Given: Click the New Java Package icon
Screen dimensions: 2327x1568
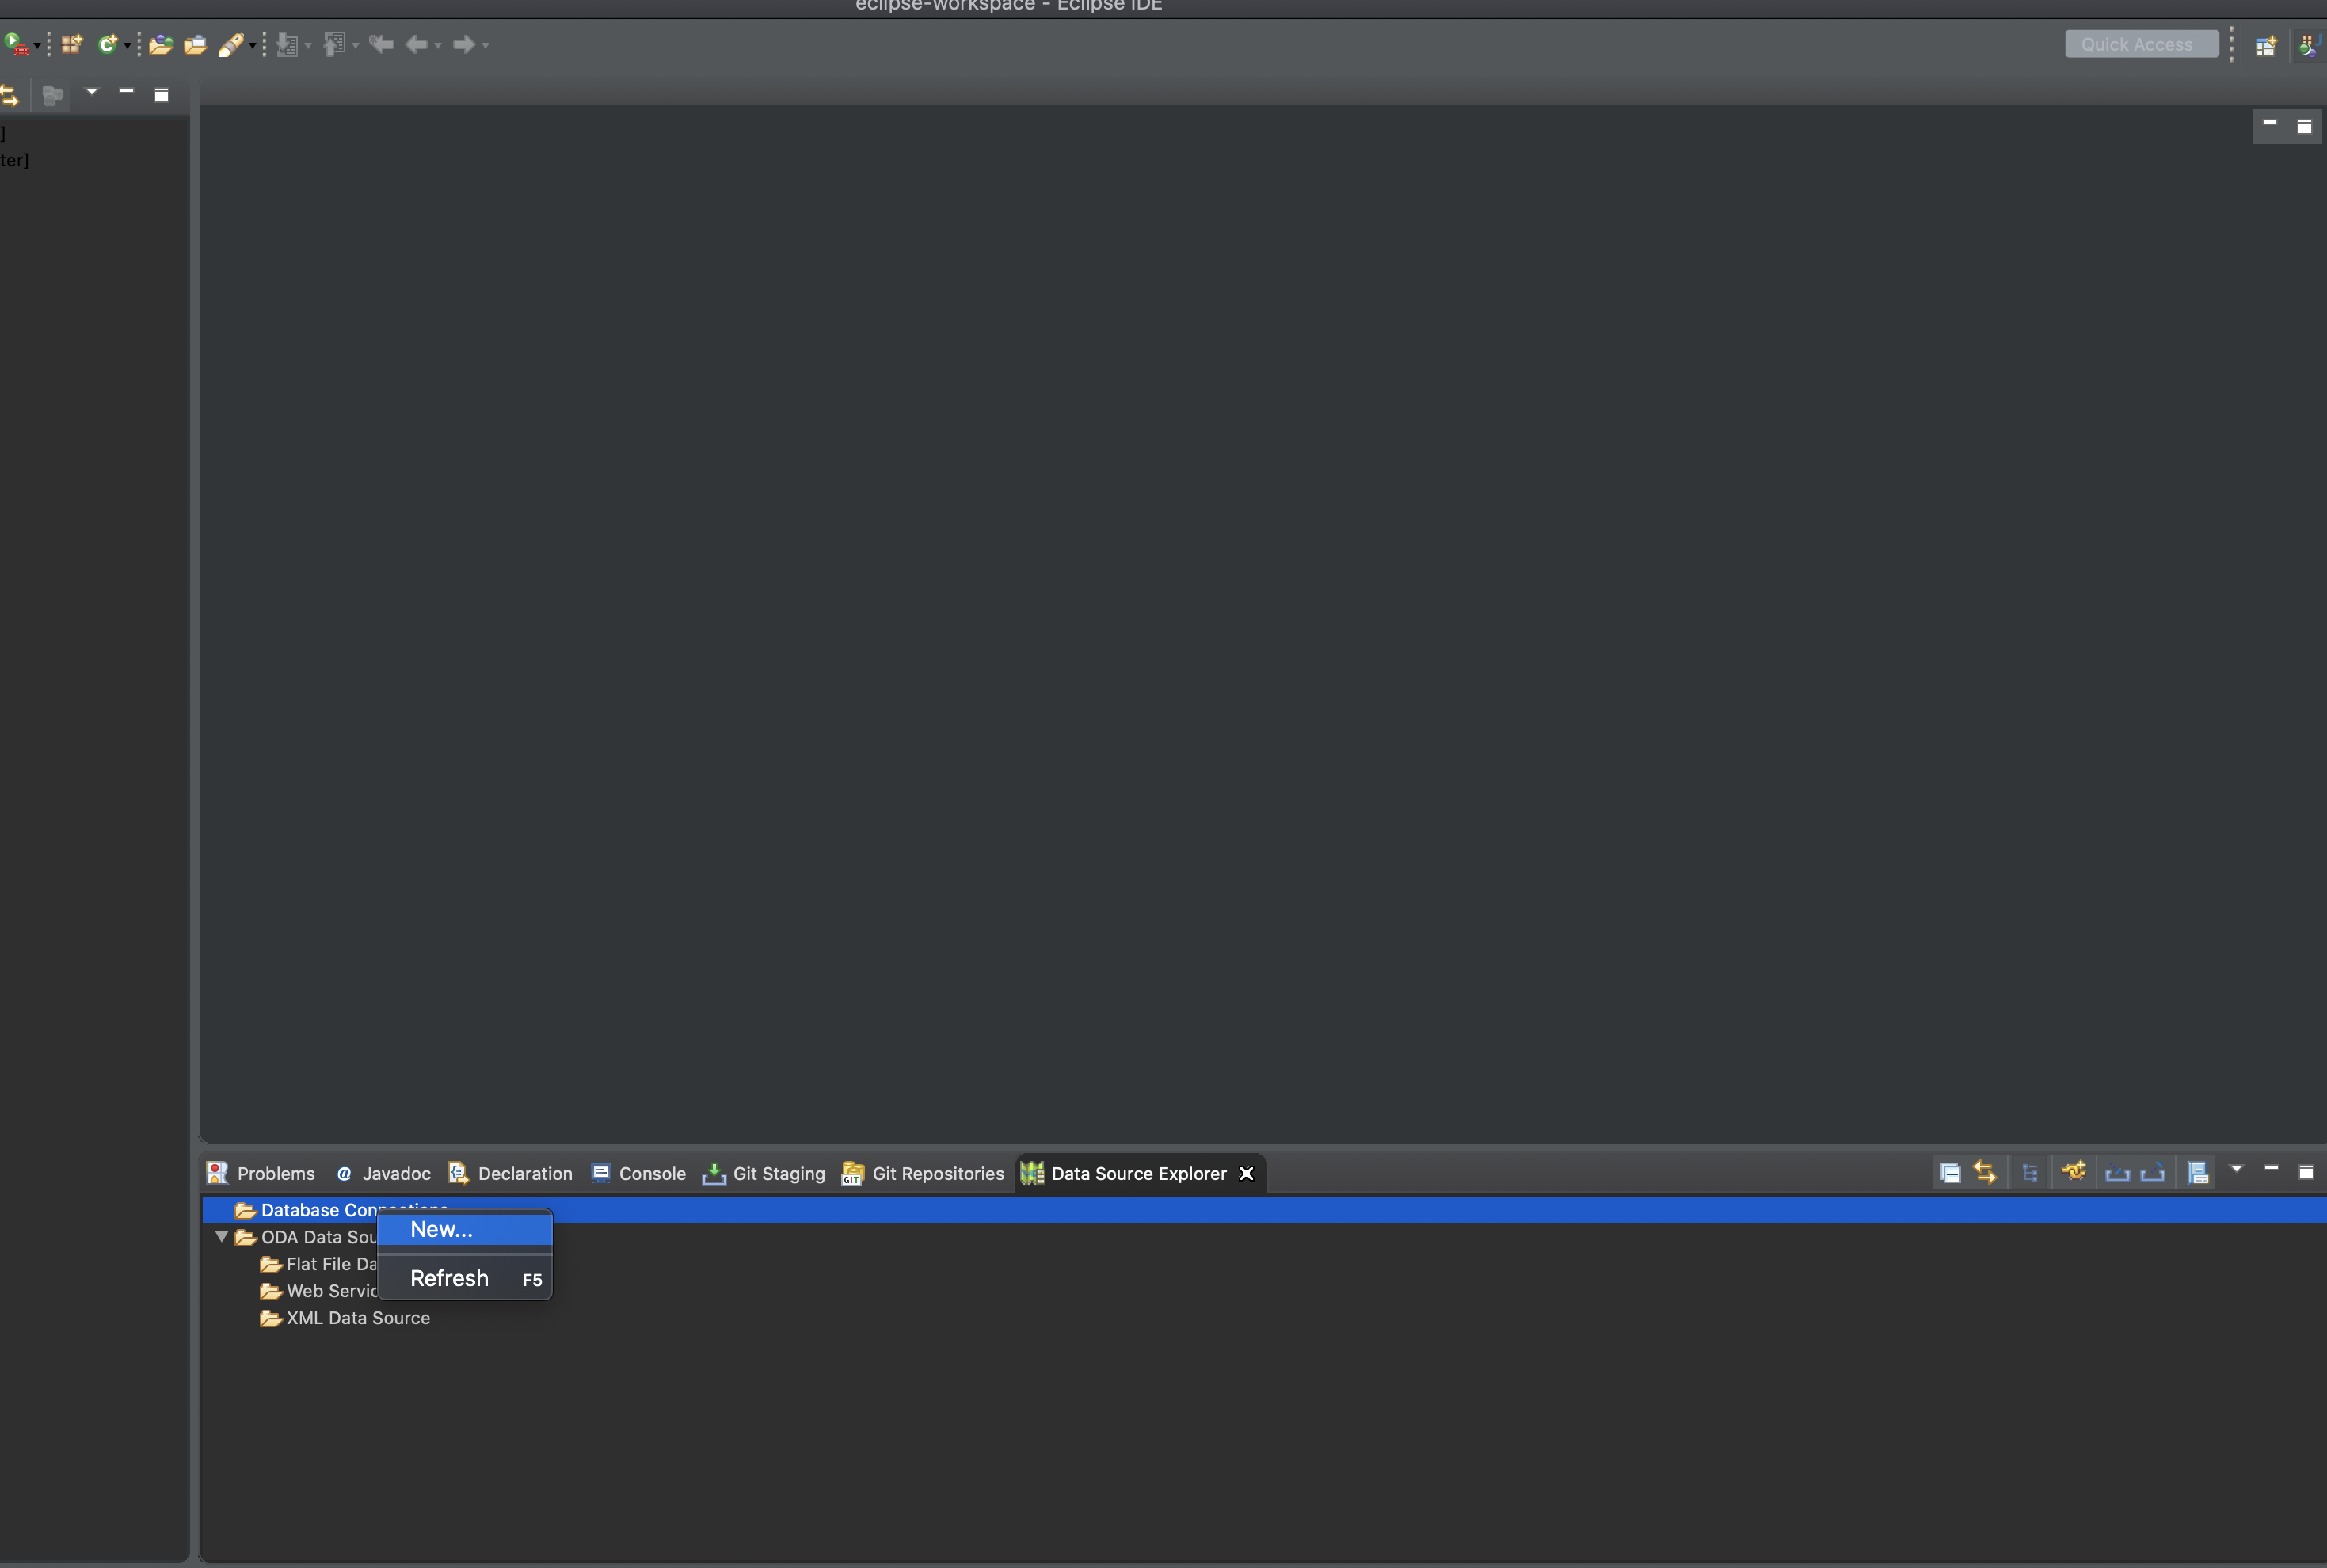Looking at the screenshot, I should click(x=71, y=44).
